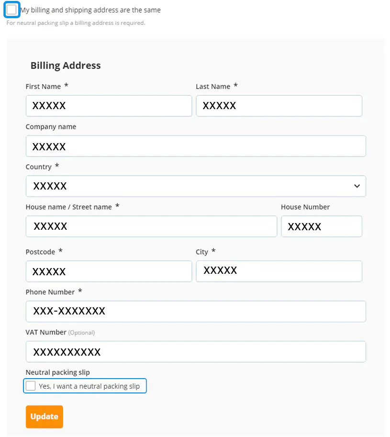Focus the Last Name input field

click(x=279, y=106)
